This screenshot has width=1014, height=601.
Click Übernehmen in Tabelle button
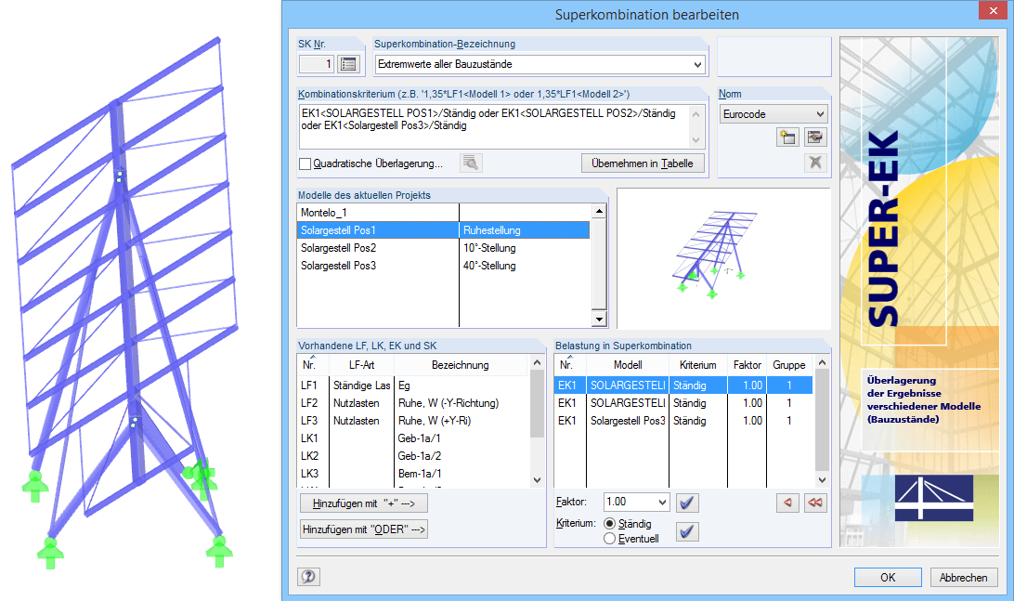[x=643, y=163]
